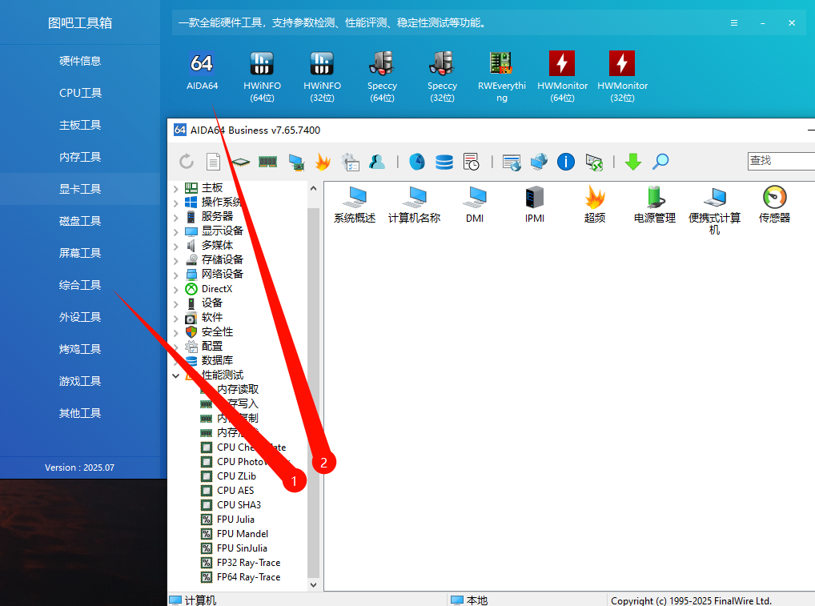Select CPU工具 in toolbox sidebar

click(x=80, y=93)
